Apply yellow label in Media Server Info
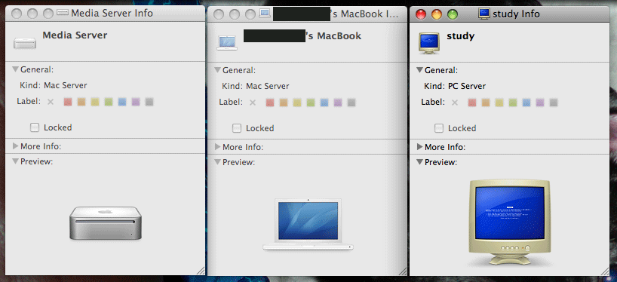 tap(95, 102)
